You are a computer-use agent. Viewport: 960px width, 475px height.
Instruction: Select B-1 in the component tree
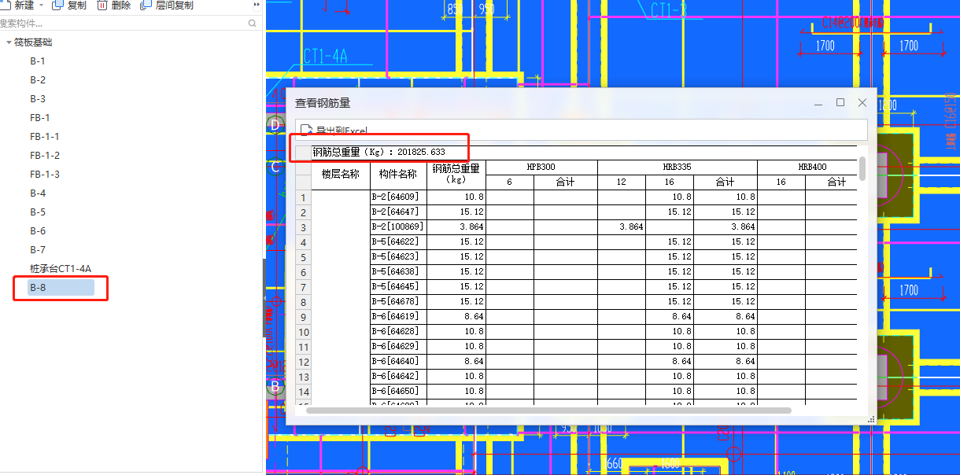(x=38, y=61)
